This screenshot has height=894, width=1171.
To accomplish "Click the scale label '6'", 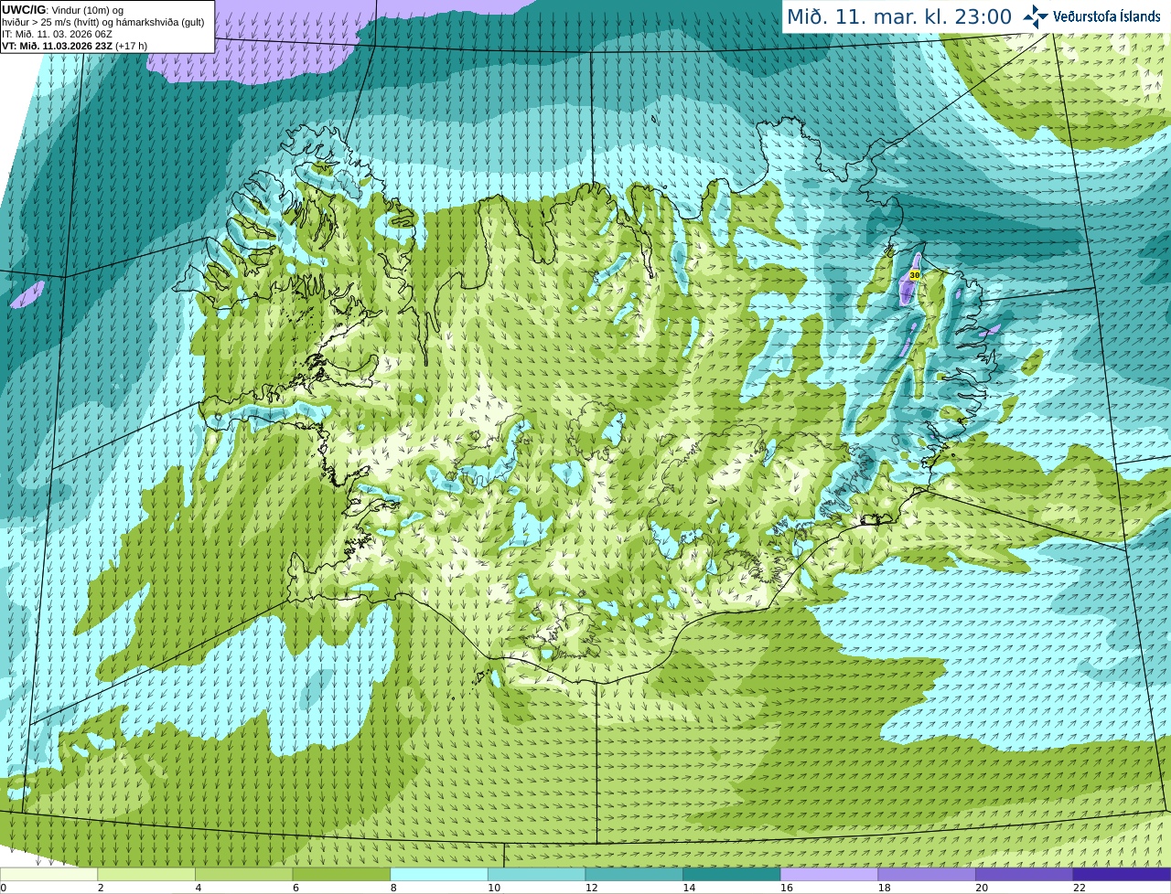I will [295, 888].
